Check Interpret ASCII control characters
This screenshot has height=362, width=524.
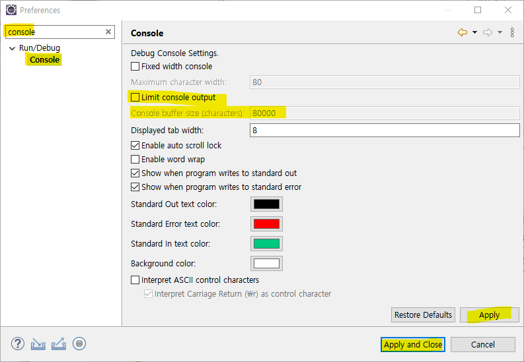point(135,280)
